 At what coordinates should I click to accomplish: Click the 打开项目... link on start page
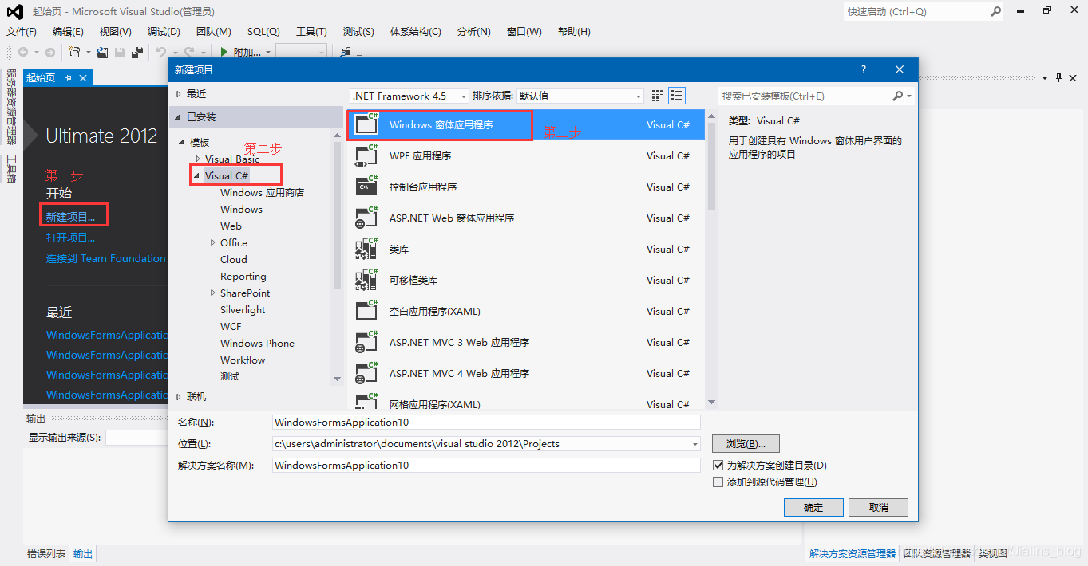coord(70,238)
